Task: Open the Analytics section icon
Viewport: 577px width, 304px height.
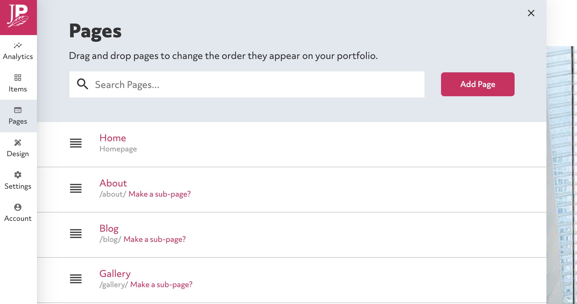Action: coord(18,45)
